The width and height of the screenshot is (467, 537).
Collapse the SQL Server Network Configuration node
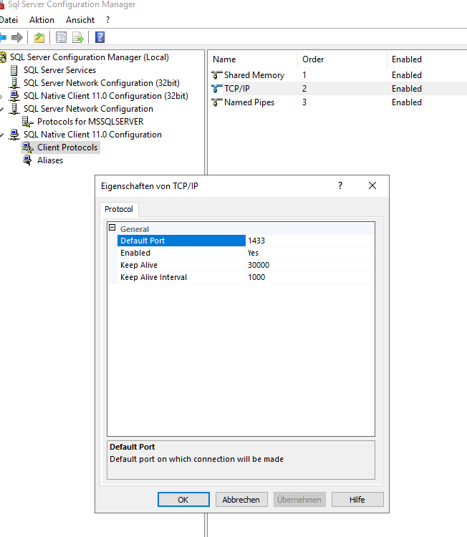point(2,109)
